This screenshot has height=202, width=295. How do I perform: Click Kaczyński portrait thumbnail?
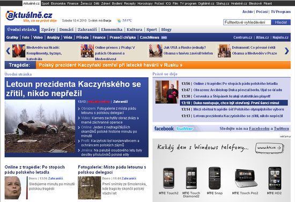coord(16,188)
